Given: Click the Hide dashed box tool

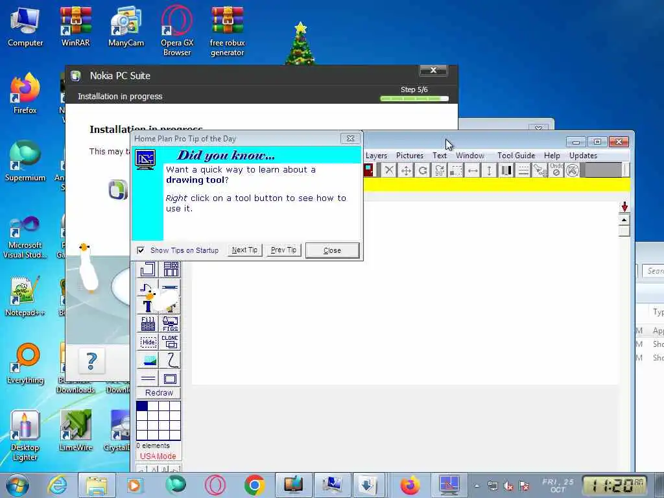Looking at the screenshot, I should click(148, 342).
